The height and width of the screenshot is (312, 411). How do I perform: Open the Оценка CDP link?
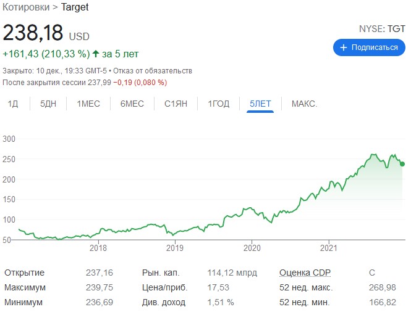(x=305, y=273)
